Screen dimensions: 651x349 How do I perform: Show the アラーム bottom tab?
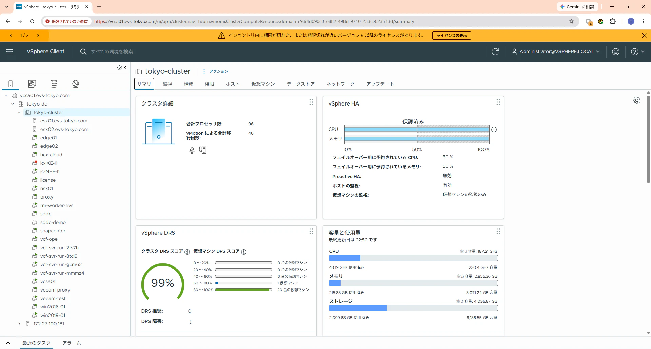coord(72,343)
